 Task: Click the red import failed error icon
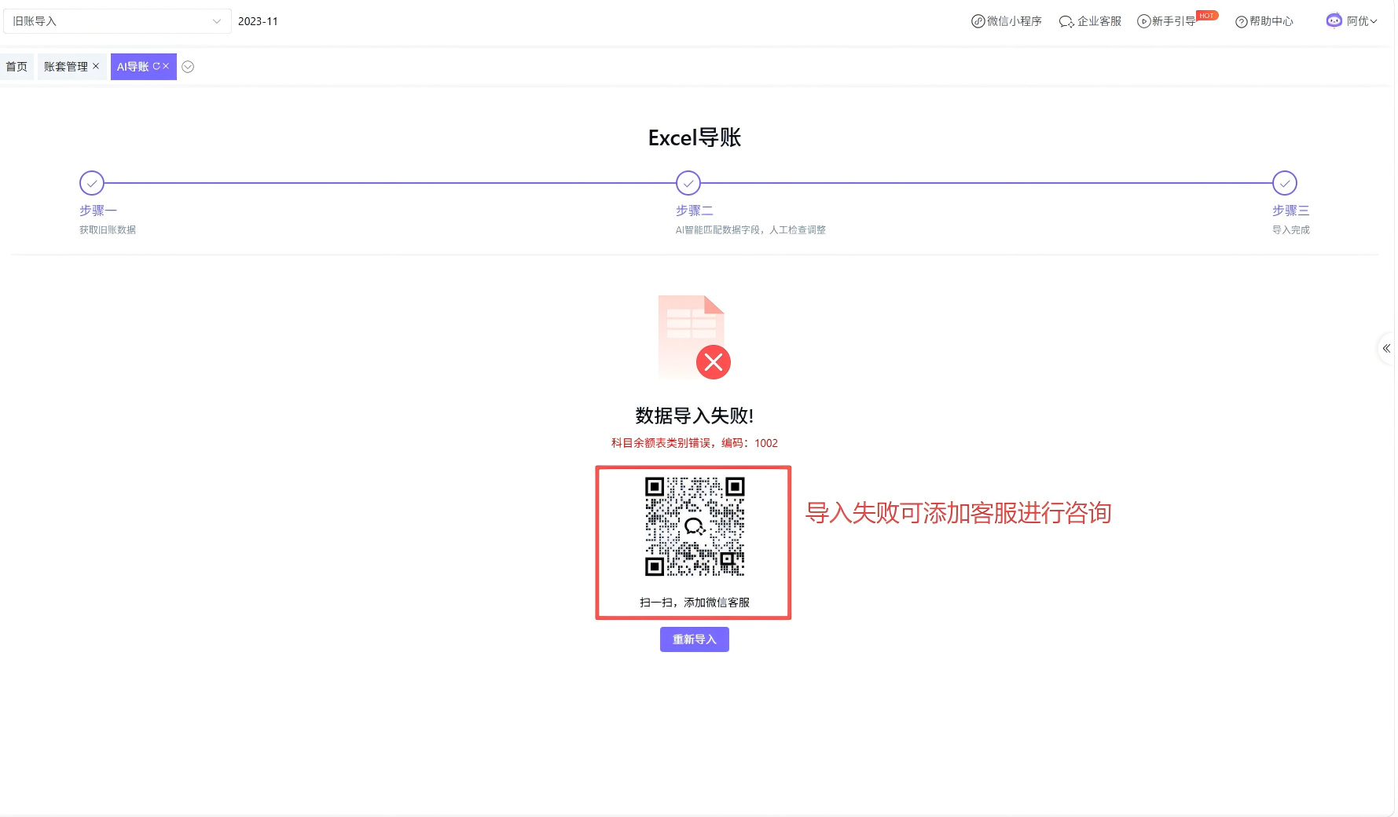(x=713, y=362)
